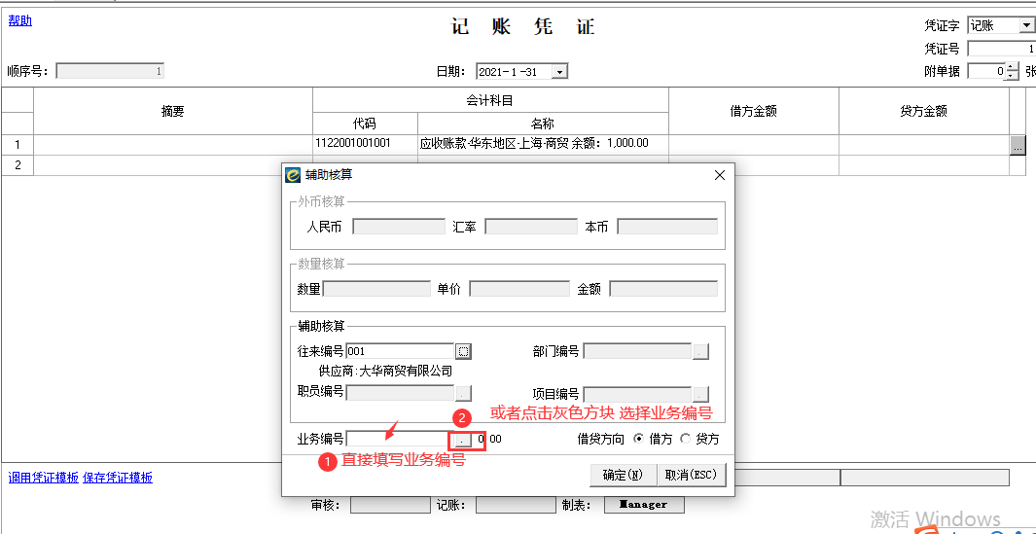Click the 审核 field
This screenshot has width=1036, height=534.
point(390,505)
